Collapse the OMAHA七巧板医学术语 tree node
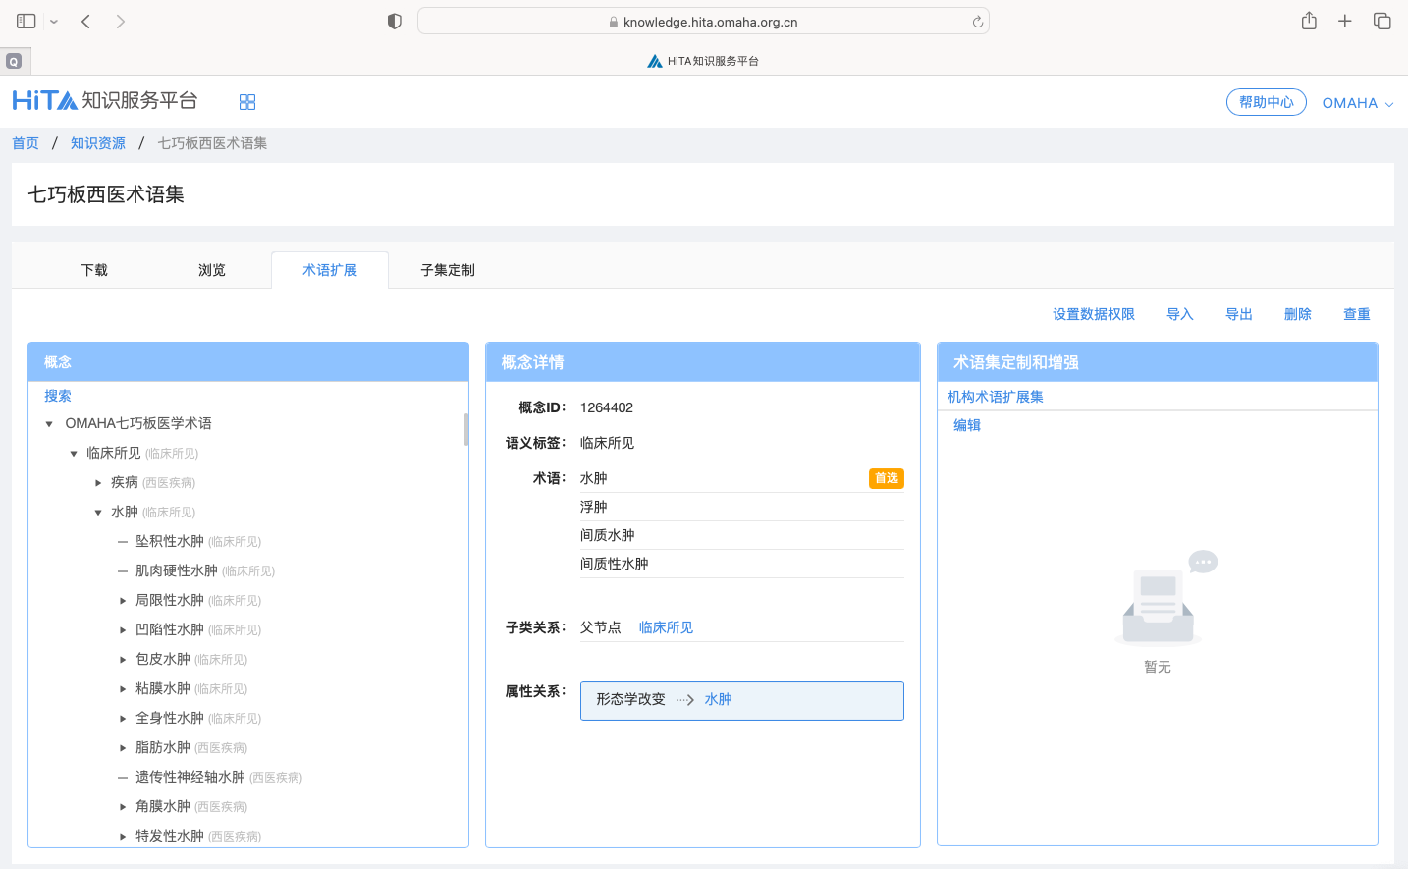 tap(49, 424)
